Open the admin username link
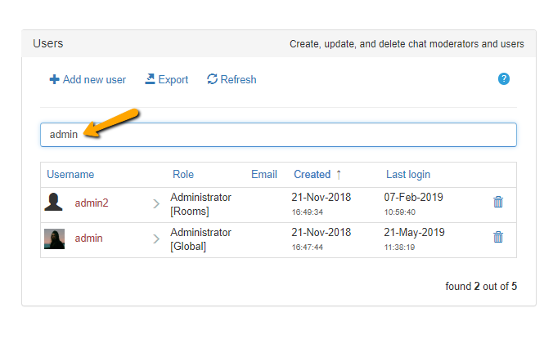Image resolution: width=553 pixels, height=339 pixels. [88, 239]
